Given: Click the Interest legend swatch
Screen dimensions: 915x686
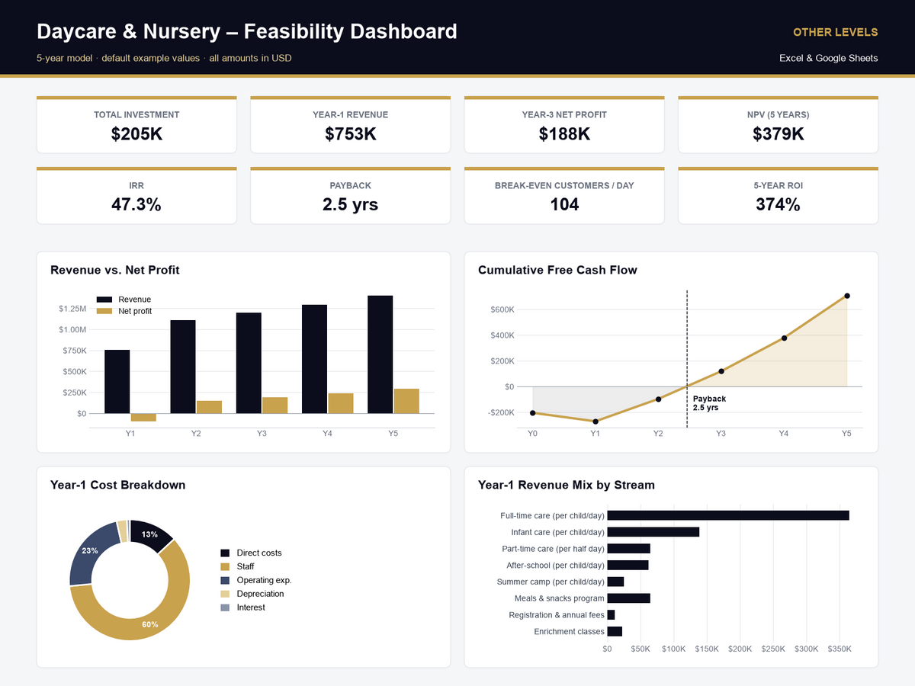Looking at the screenshot, I should tap(225, 607).
